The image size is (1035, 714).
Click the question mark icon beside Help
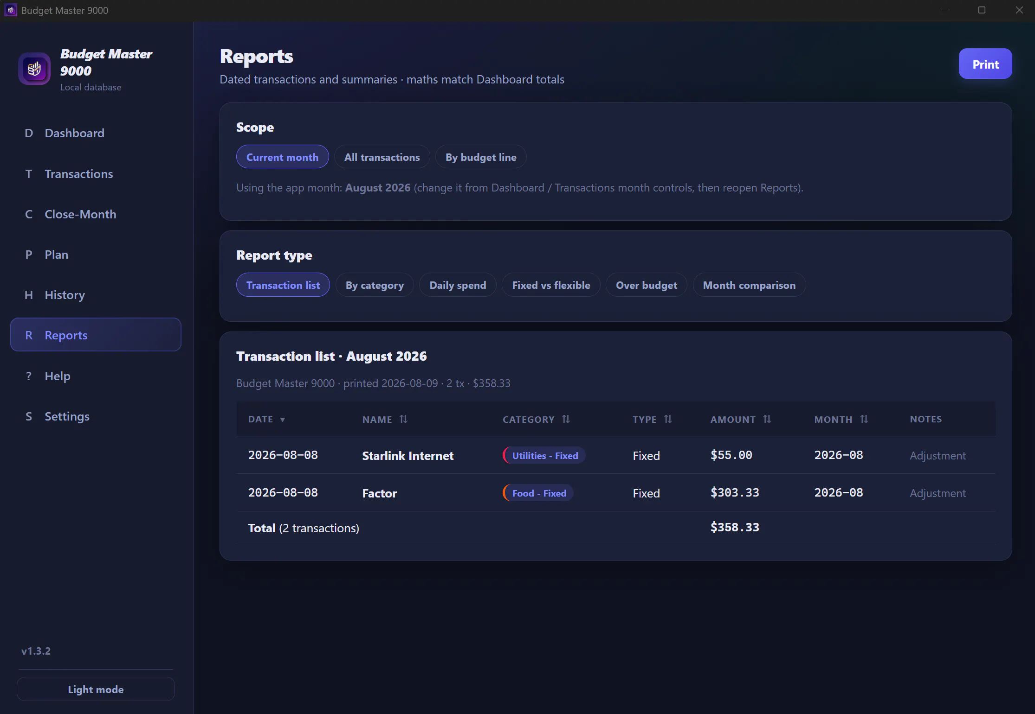point(29,376)
